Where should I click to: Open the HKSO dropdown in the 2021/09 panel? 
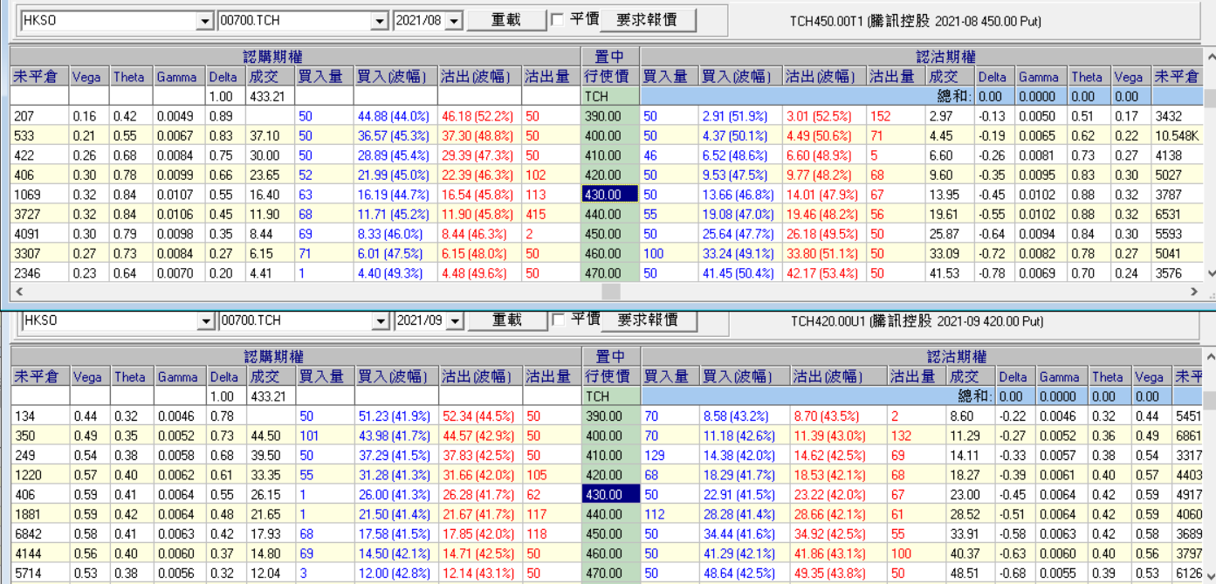point(205,321)
